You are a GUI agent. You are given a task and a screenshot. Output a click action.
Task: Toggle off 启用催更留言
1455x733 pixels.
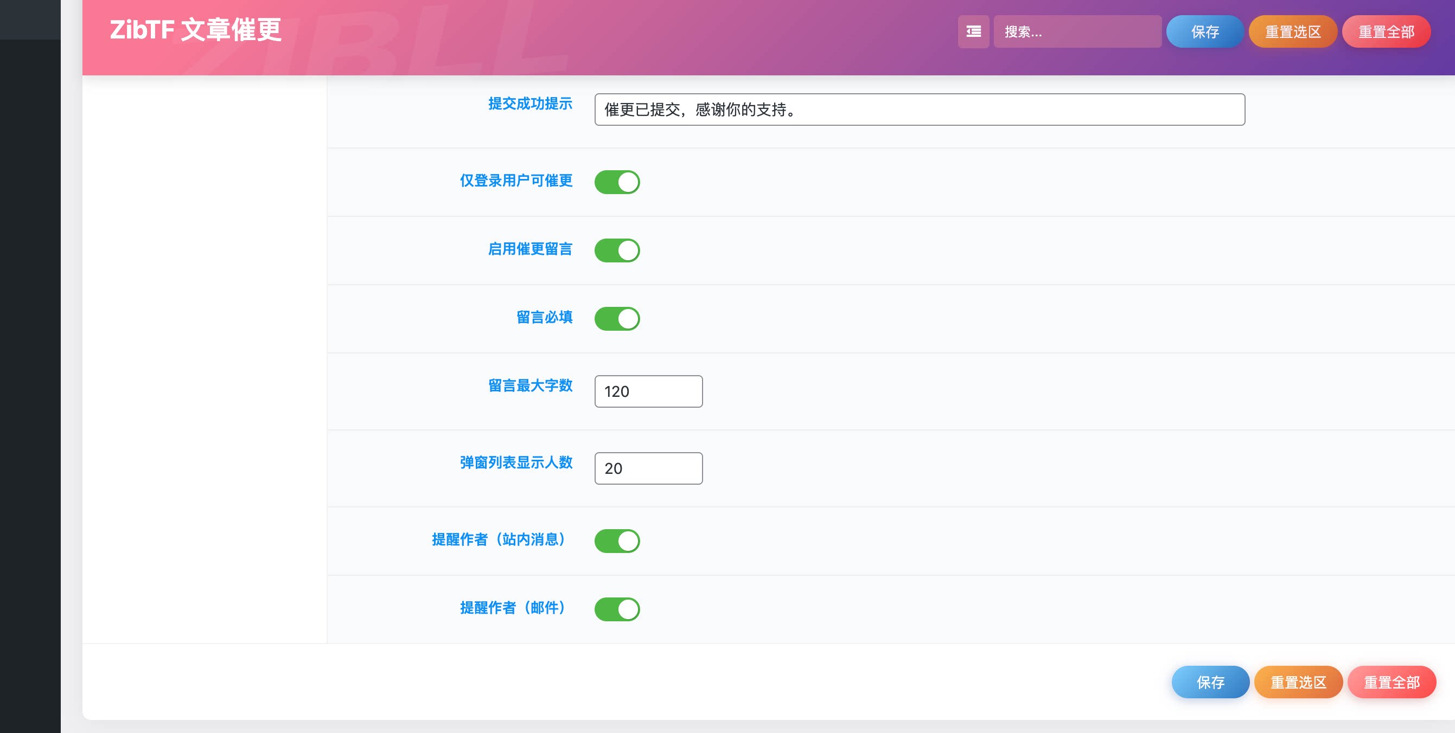pos(617,250)
